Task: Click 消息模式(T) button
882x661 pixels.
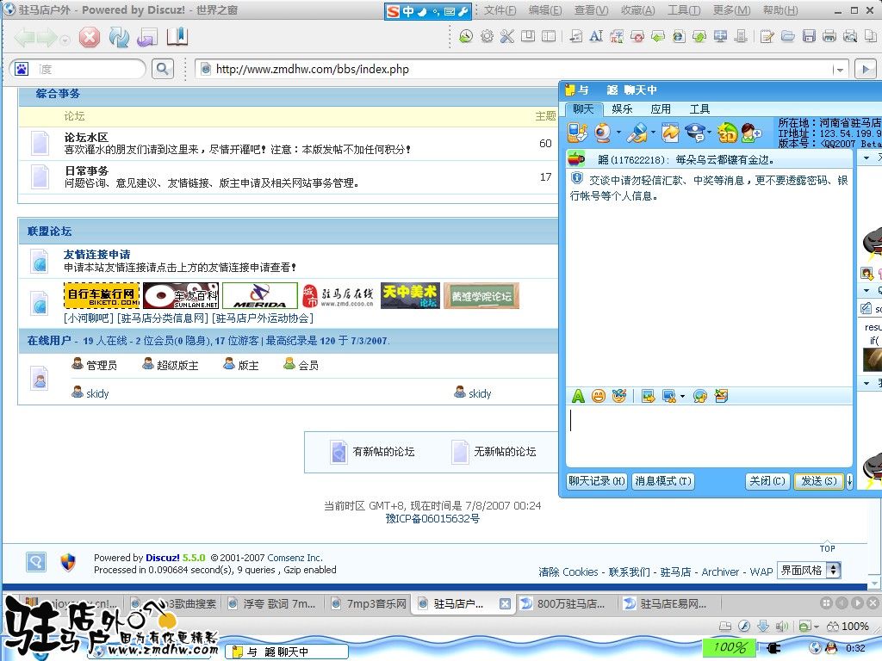Action: click(x=663, y=481)
